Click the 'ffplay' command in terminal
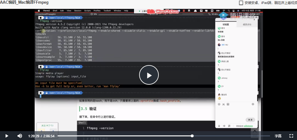Image resolution: width=297 pixels, height=140 pixels. coord(44,70)
